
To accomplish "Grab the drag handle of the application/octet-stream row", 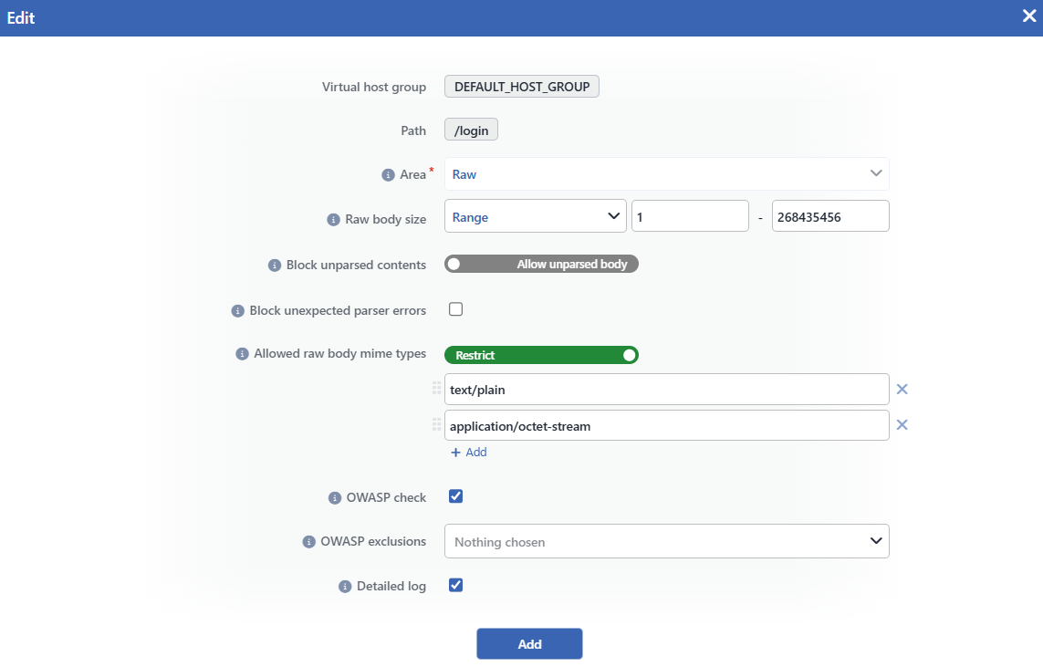I will tap(436, 424).
